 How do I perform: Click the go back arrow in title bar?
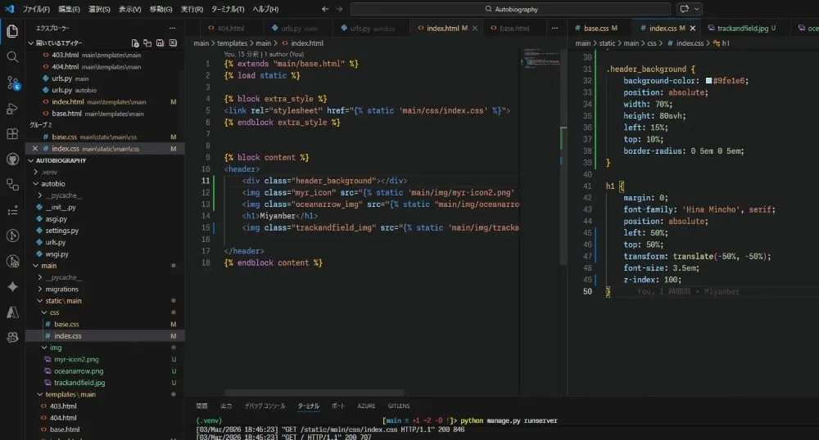[x=325, y=9]
